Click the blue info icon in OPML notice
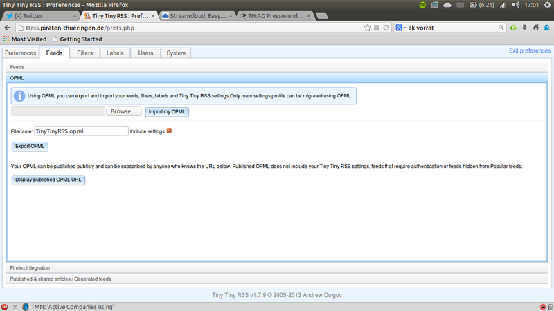Image resolution: width=554 pixels, height=311 pixels. tap(19, 96)
